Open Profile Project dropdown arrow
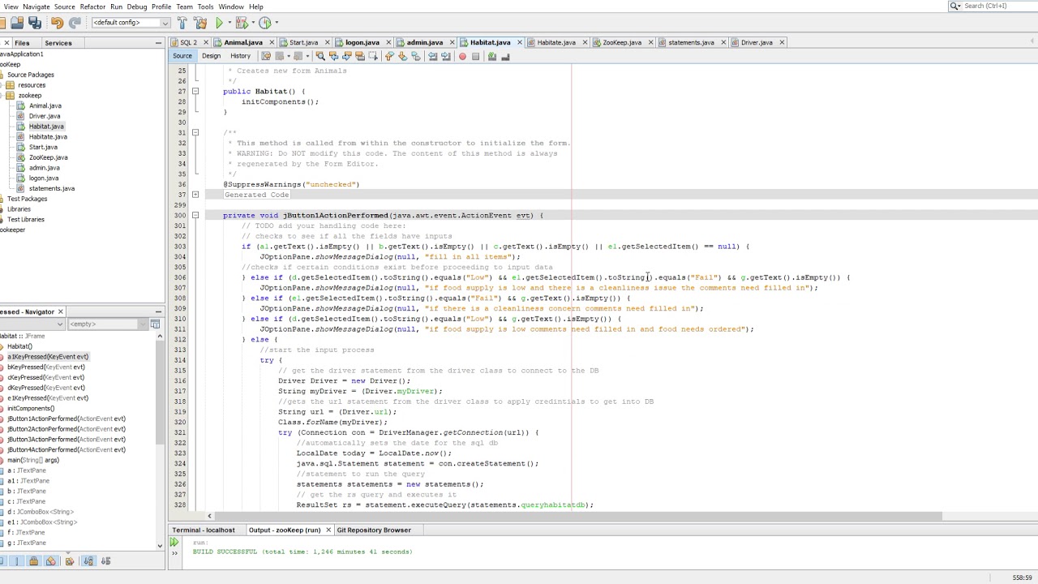This screenshot has height=584, width=1038. 275,23
